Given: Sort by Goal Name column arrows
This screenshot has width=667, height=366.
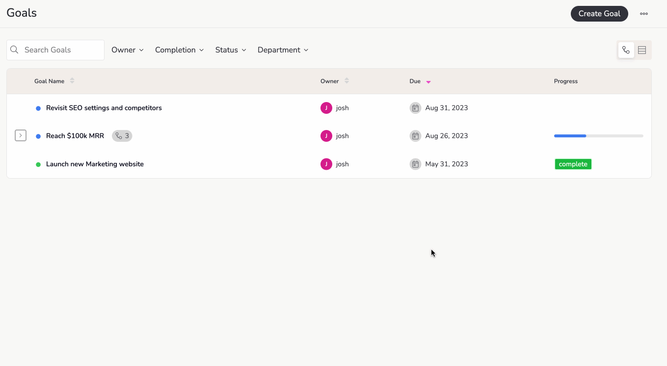Looking at the screenshot, I should [72, 81].
